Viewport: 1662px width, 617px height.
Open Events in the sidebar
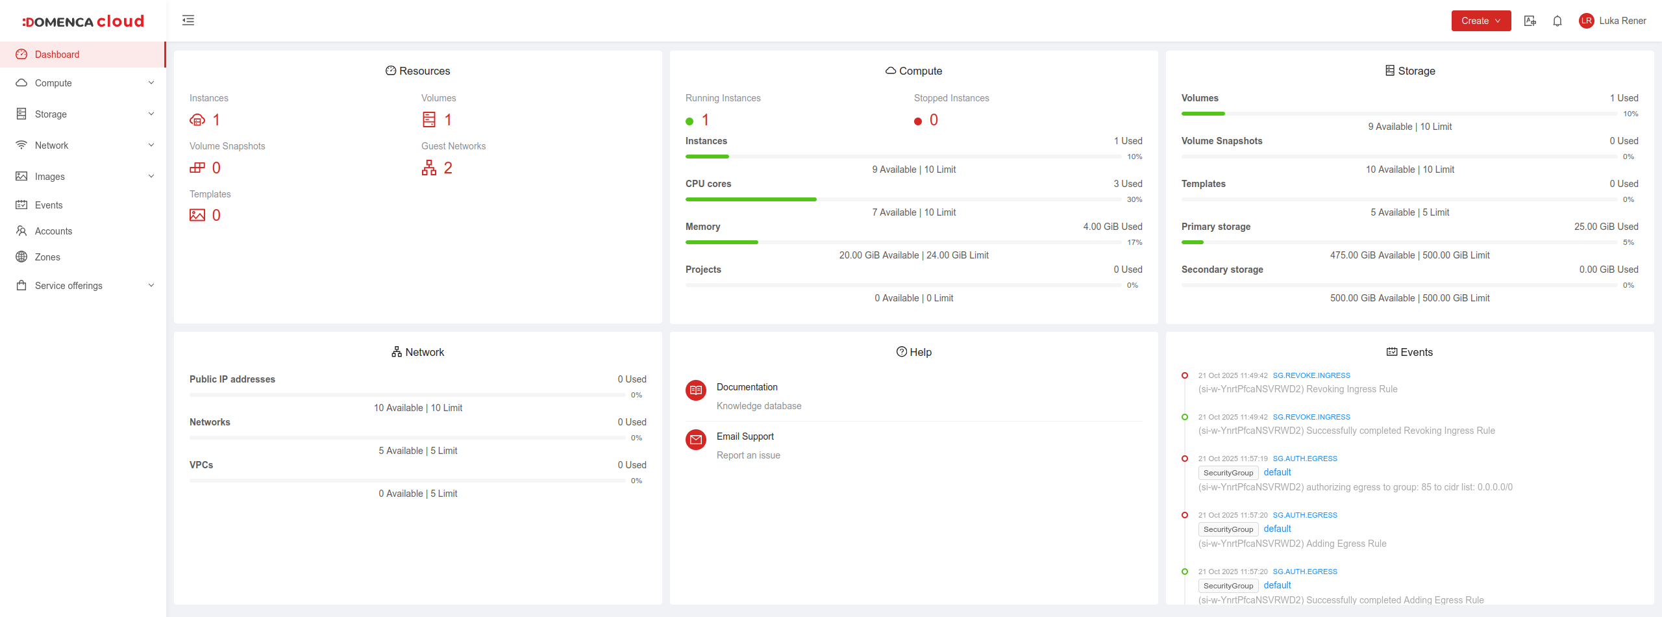pos(49,205)
